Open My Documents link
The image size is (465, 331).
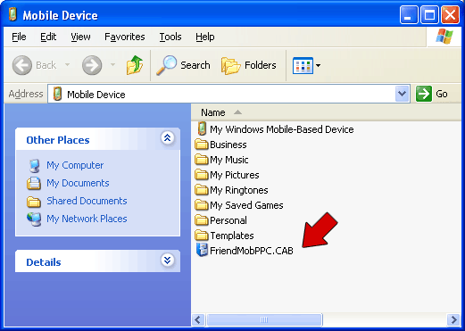click(78, 183)
